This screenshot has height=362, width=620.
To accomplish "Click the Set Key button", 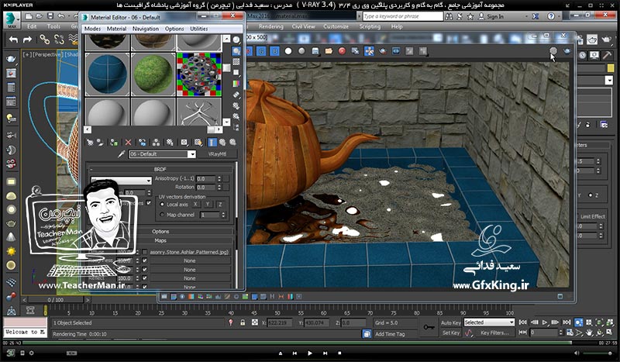I will [451, 333].
